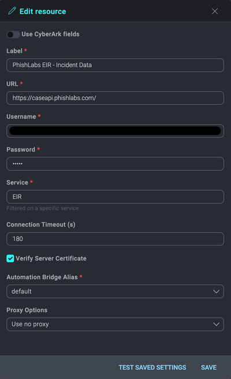The width and height of the screenshot is (231, 379).
Task: Select the Connection Timeout field
Action: (115, 239)
